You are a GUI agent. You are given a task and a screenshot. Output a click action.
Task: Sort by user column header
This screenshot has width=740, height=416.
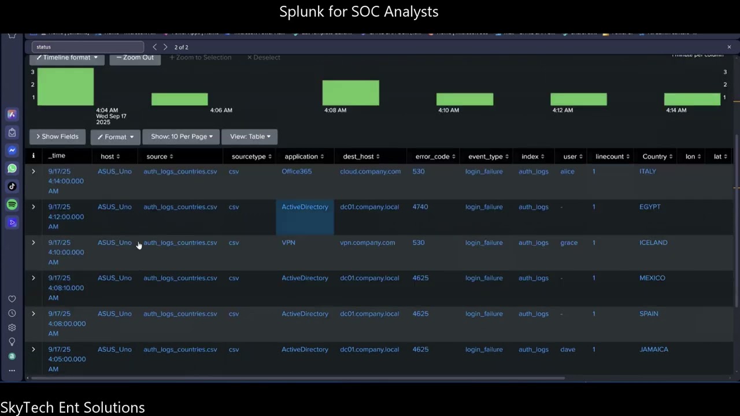click(573, 157)
